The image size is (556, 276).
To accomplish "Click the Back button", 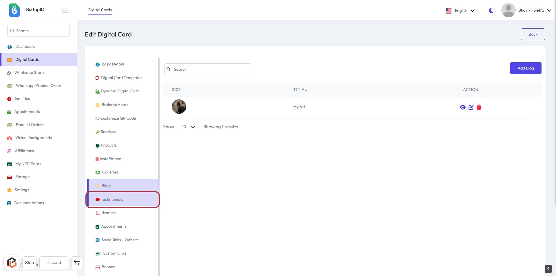I will (533, 34).
